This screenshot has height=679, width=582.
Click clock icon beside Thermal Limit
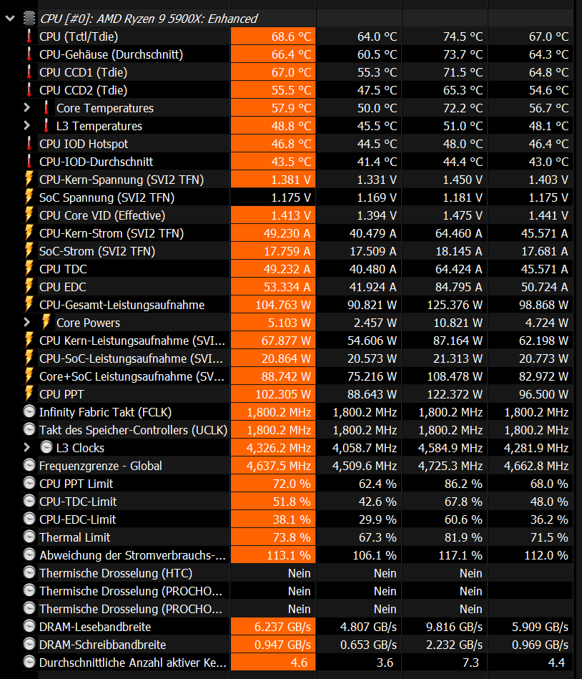click(x=29, y=537)
